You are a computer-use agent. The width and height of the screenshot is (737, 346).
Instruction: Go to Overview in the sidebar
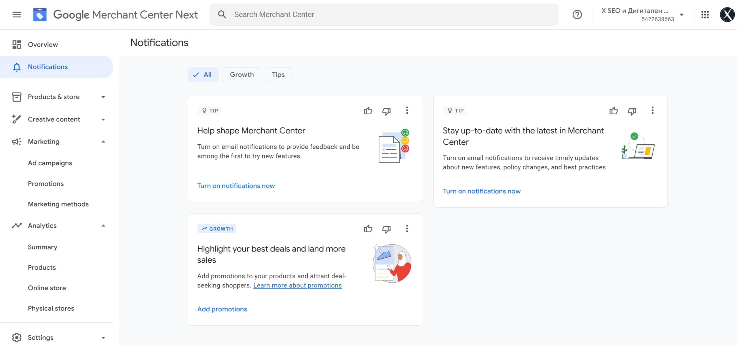click(43, 44)
